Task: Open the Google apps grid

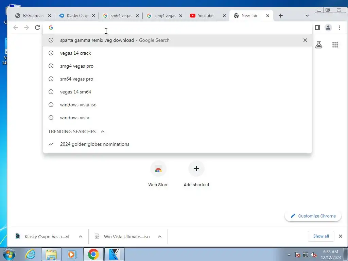Action: point(335,45)
